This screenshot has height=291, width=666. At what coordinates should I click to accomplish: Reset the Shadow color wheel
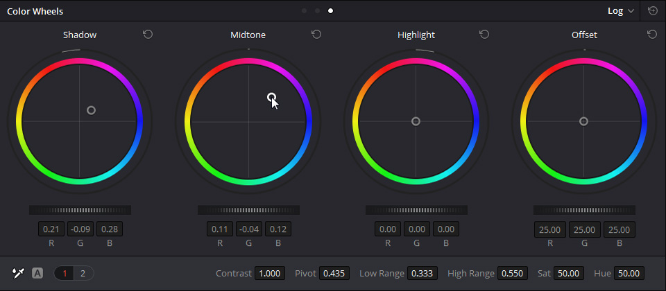point(148,35)
